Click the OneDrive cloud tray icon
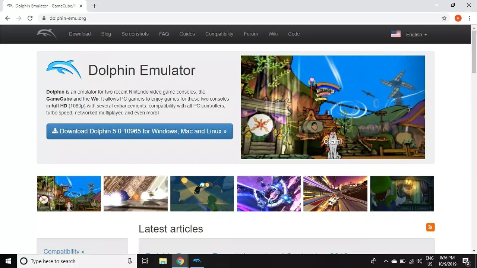 394,261
